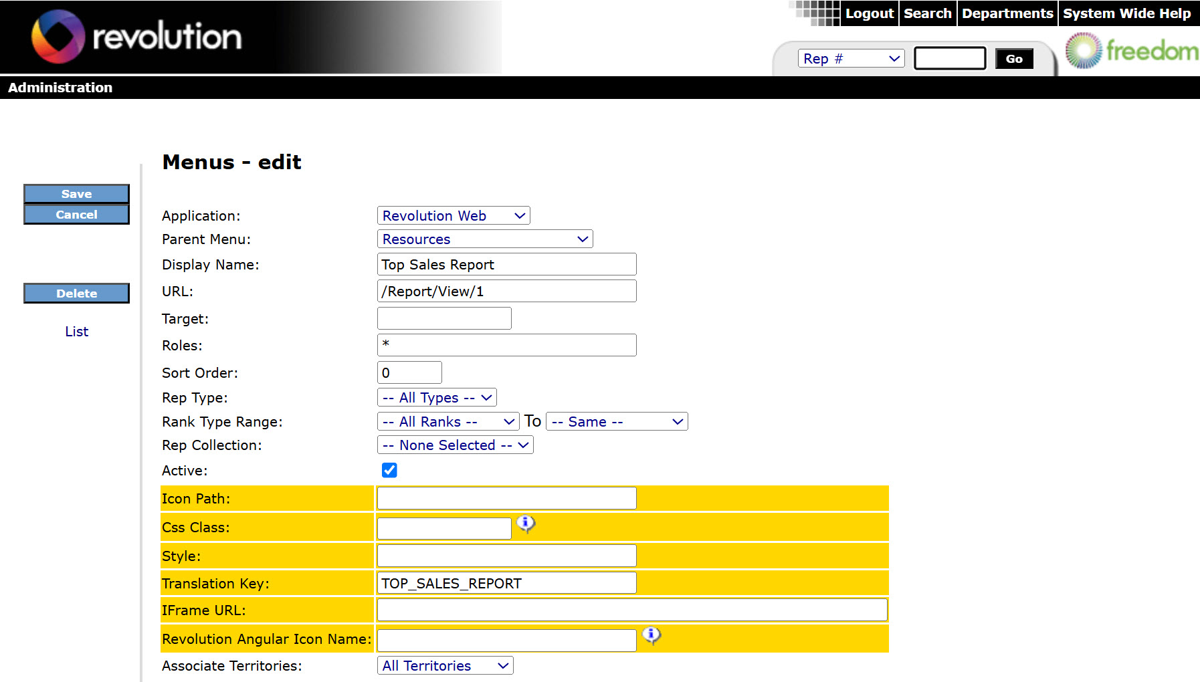Select Departments in the top menu
This screenshot has width=1200, height=682.
point(1007,13)
